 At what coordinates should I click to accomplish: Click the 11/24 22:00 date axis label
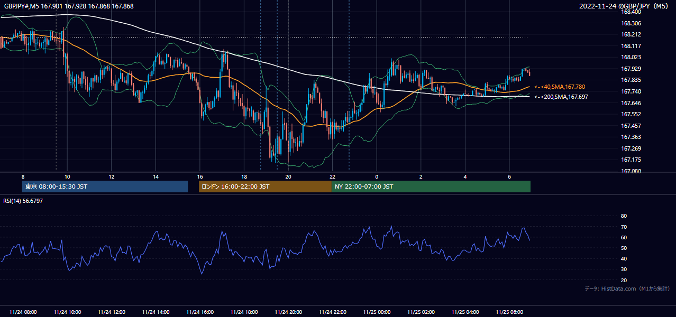tap(332, 312)
